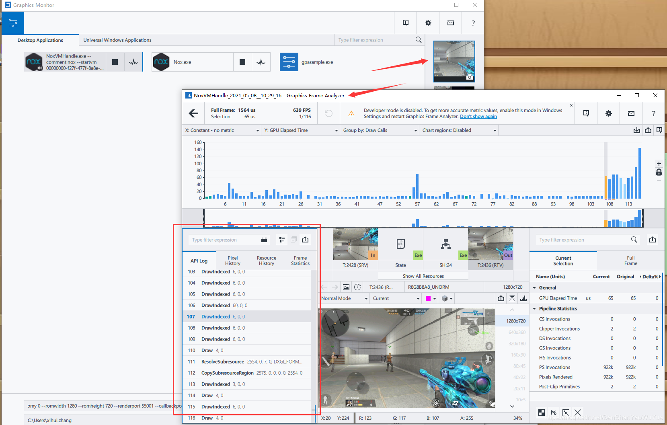Start tracing for NoxVMHandle.exe

point(133,62)
